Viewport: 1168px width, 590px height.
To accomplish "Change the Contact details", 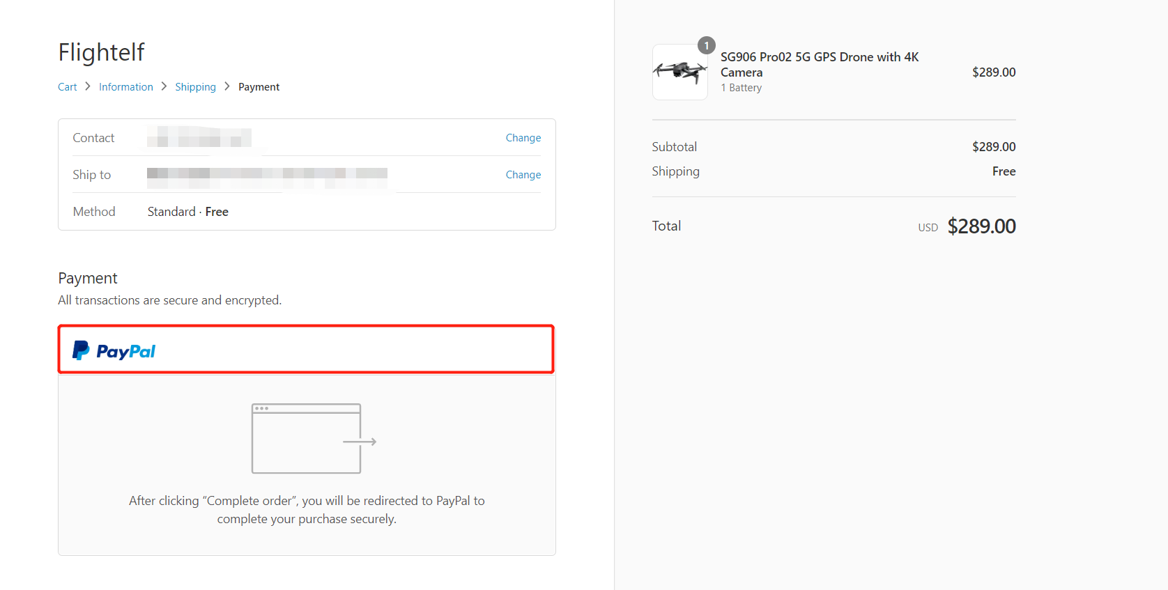I will (x=523, y=138).
